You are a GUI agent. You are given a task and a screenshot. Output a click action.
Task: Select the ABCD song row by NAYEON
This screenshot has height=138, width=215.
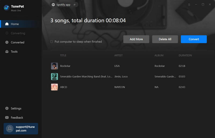click(120, 87)
